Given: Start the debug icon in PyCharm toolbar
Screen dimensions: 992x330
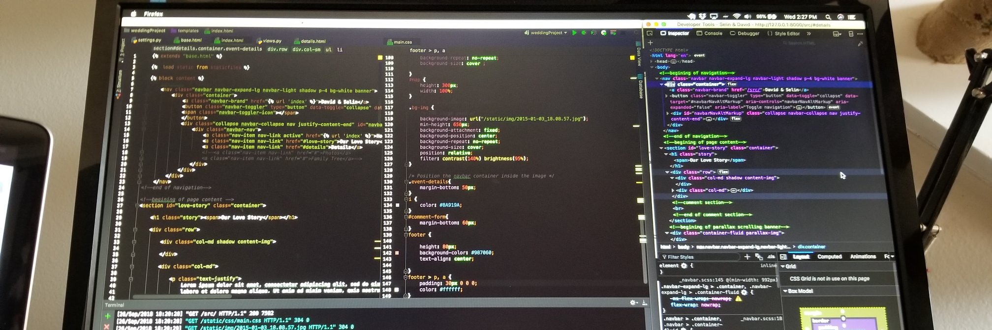Looking at the screenshot, I should pyautogui.click(x=584, y=33).
